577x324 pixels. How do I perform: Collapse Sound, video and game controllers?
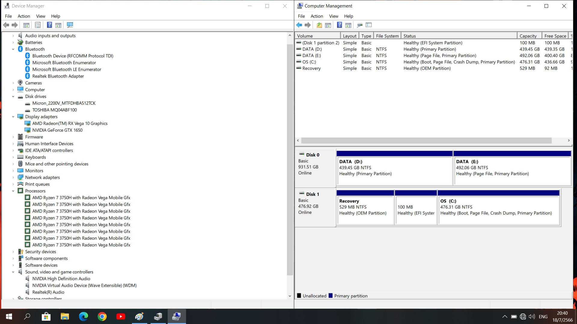[x=13, y=272]
